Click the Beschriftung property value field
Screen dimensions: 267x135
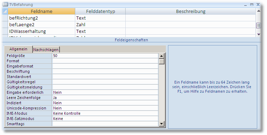[x=105, y=71]
